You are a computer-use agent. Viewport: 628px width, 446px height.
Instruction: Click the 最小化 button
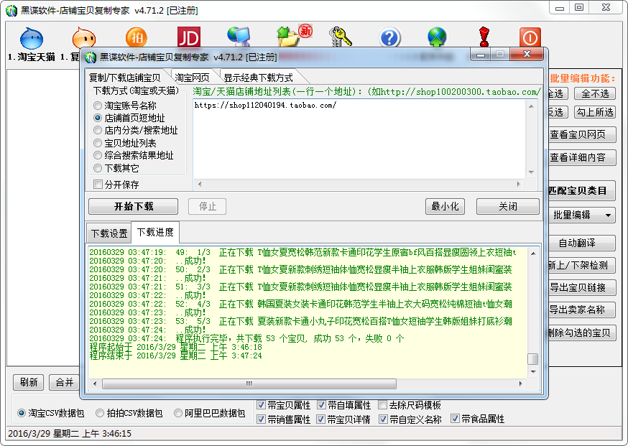coord(445,206)
